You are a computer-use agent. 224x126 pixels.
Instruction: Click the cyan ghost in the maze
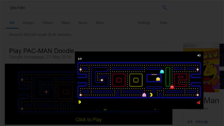[x=162, y=72]
